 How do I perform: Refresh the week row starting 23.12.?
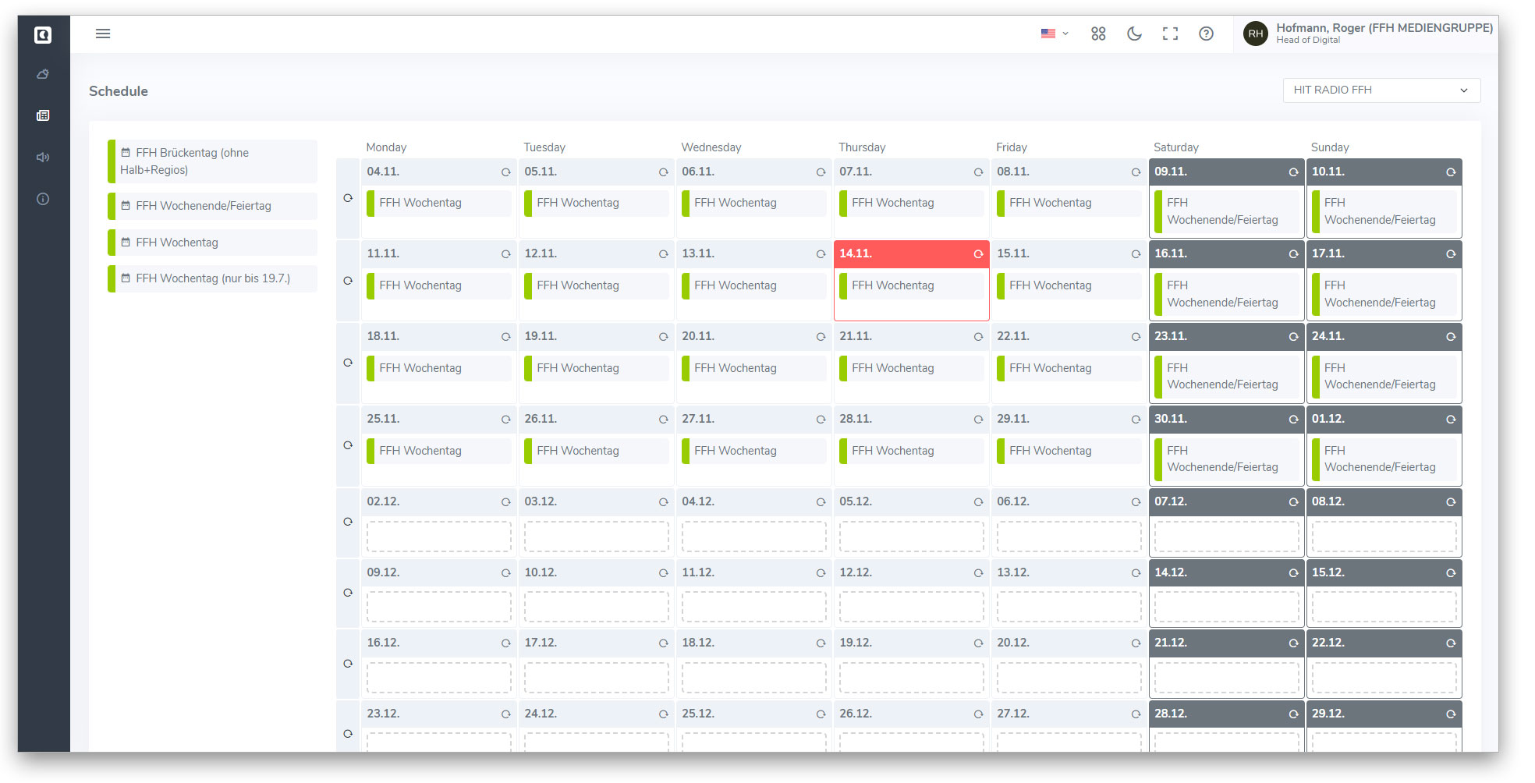click(x=348, y=734)
